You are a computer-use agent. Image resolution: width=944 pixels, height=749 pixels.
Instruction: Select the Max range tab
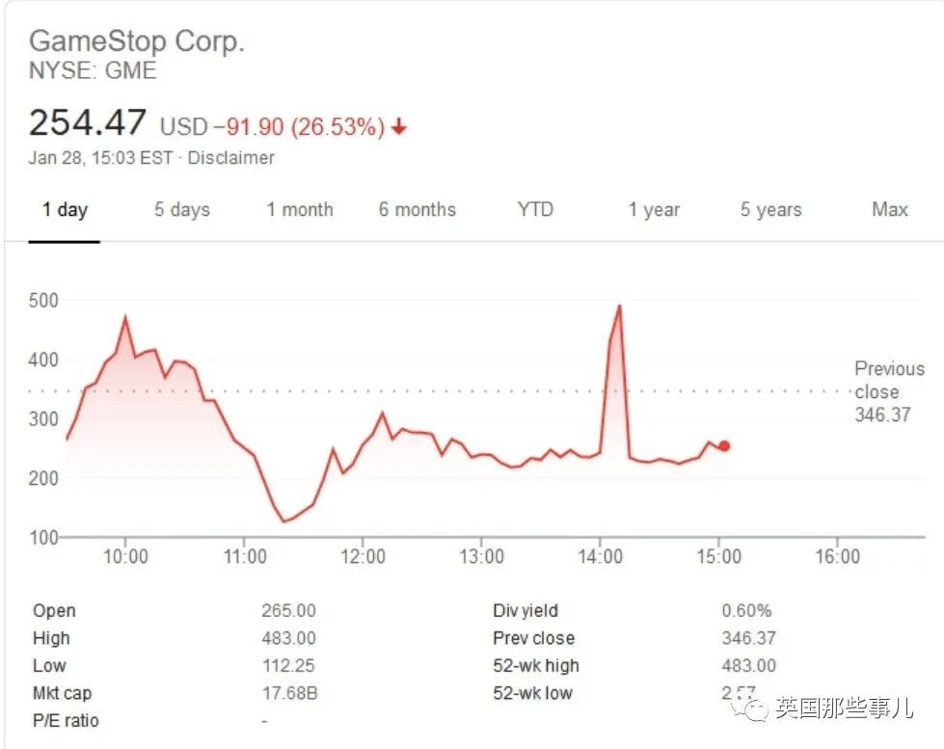(890, 209)
